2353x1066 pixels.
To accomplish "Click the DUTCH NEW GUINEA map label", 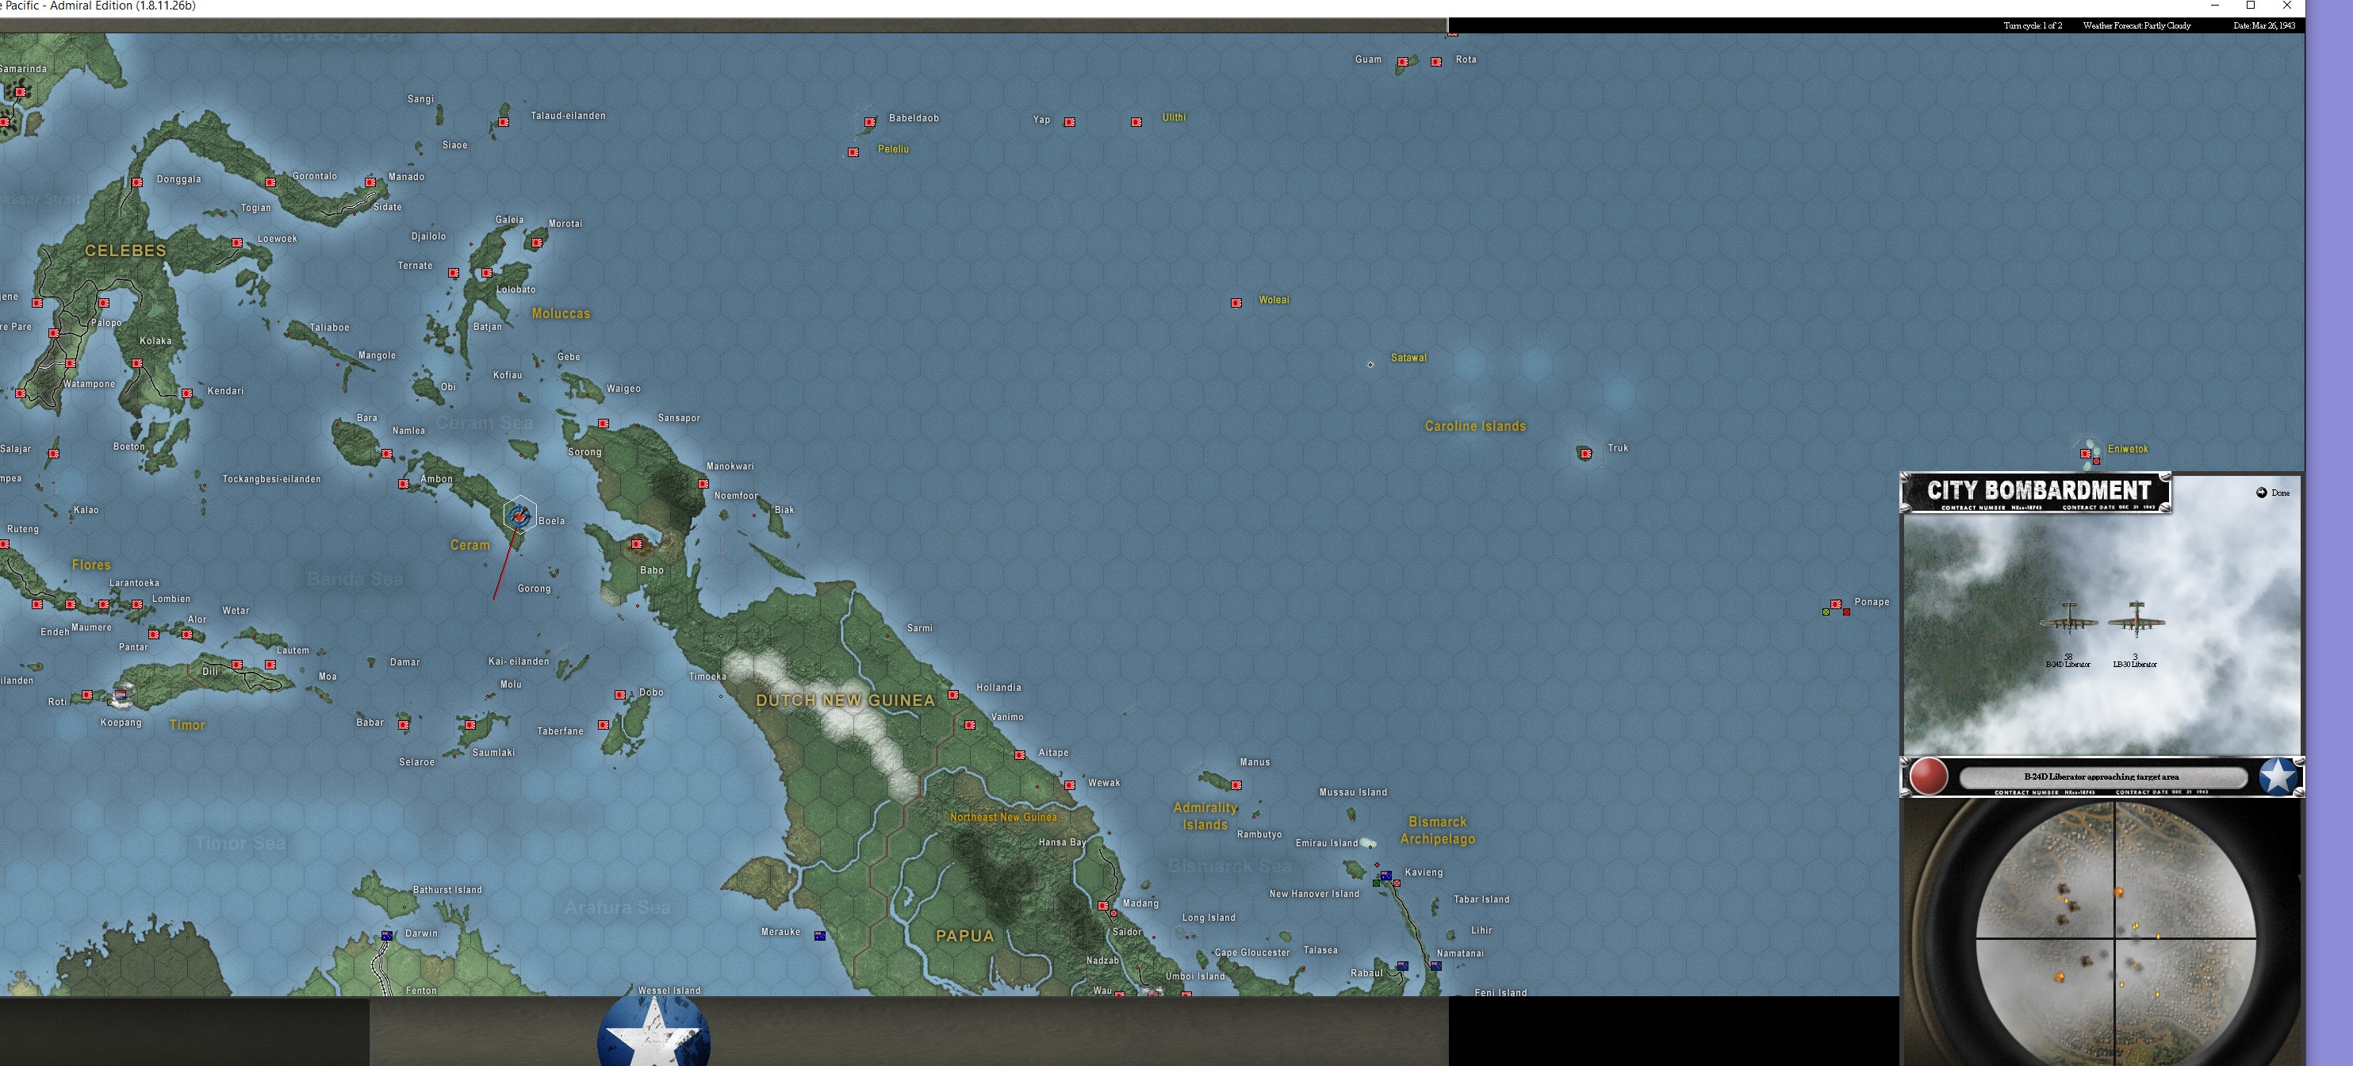I will (x=846, y=700).
